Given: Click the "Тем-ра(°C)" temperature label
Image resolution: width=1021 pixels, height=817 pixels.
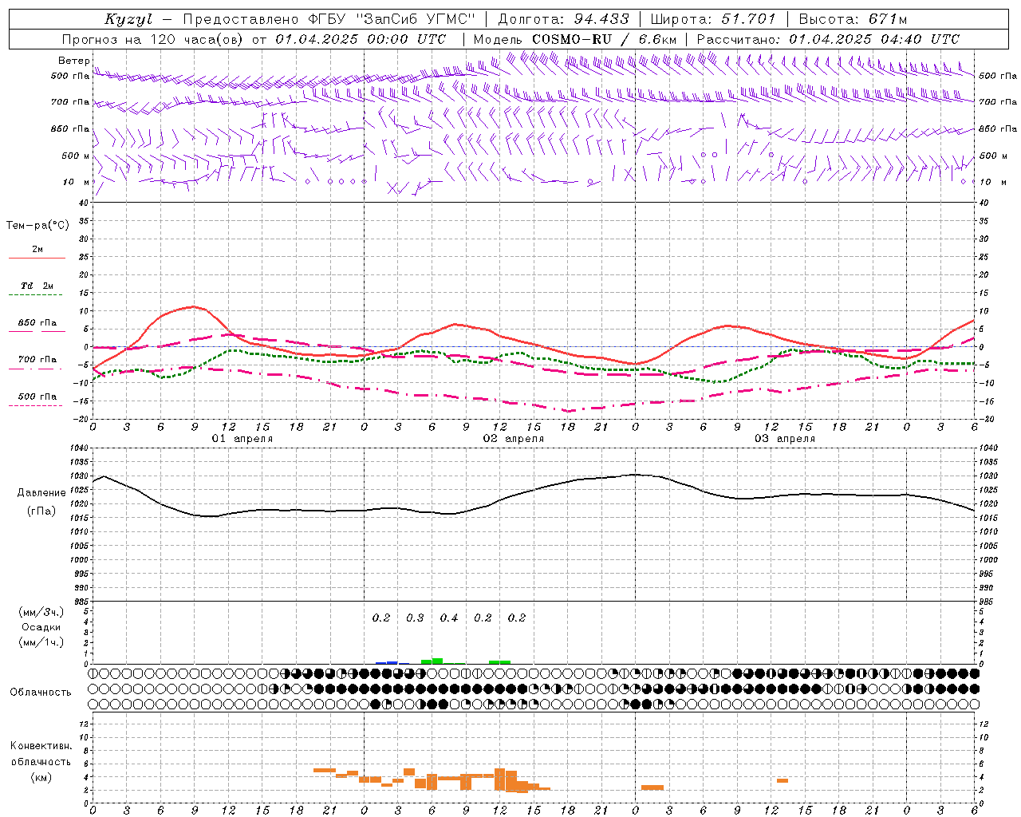Looking at the screenshot, I should coord(37,226).
